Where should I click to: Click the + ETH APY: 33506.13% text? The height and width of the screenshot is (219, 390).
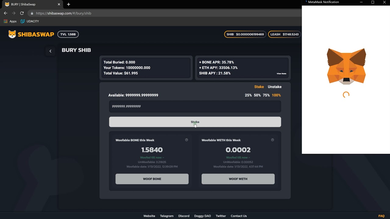point(218,68)
